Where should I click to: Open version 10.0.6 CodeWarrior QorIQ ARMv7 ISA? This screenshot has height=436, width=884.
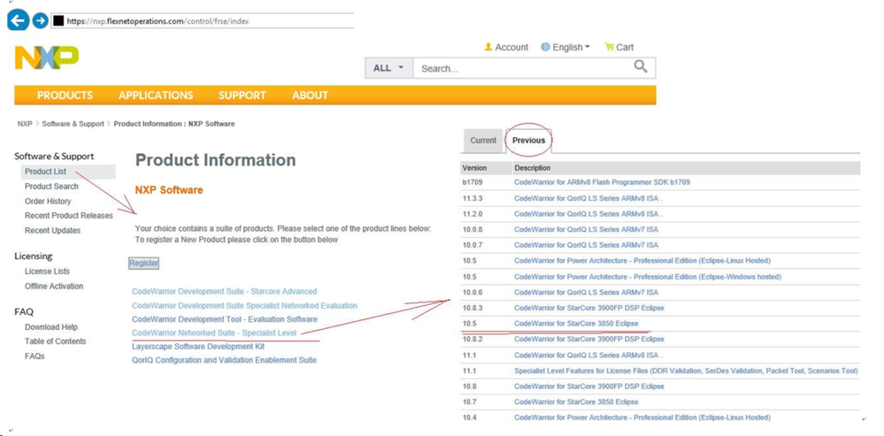[x=587, y=292]
